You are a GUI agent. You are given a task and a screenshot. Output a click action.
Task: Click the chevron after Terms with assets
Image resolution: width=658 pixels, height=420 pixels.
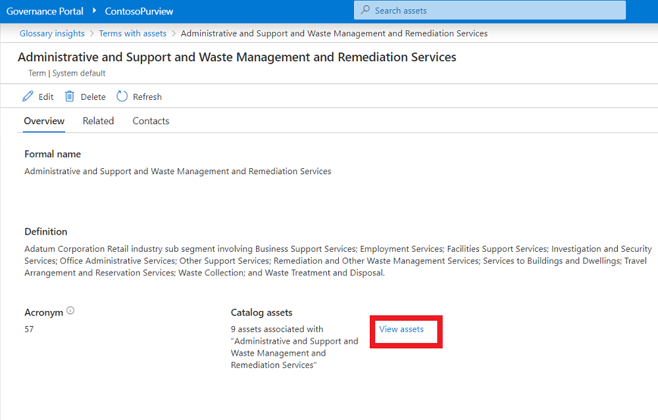point(174,34)
